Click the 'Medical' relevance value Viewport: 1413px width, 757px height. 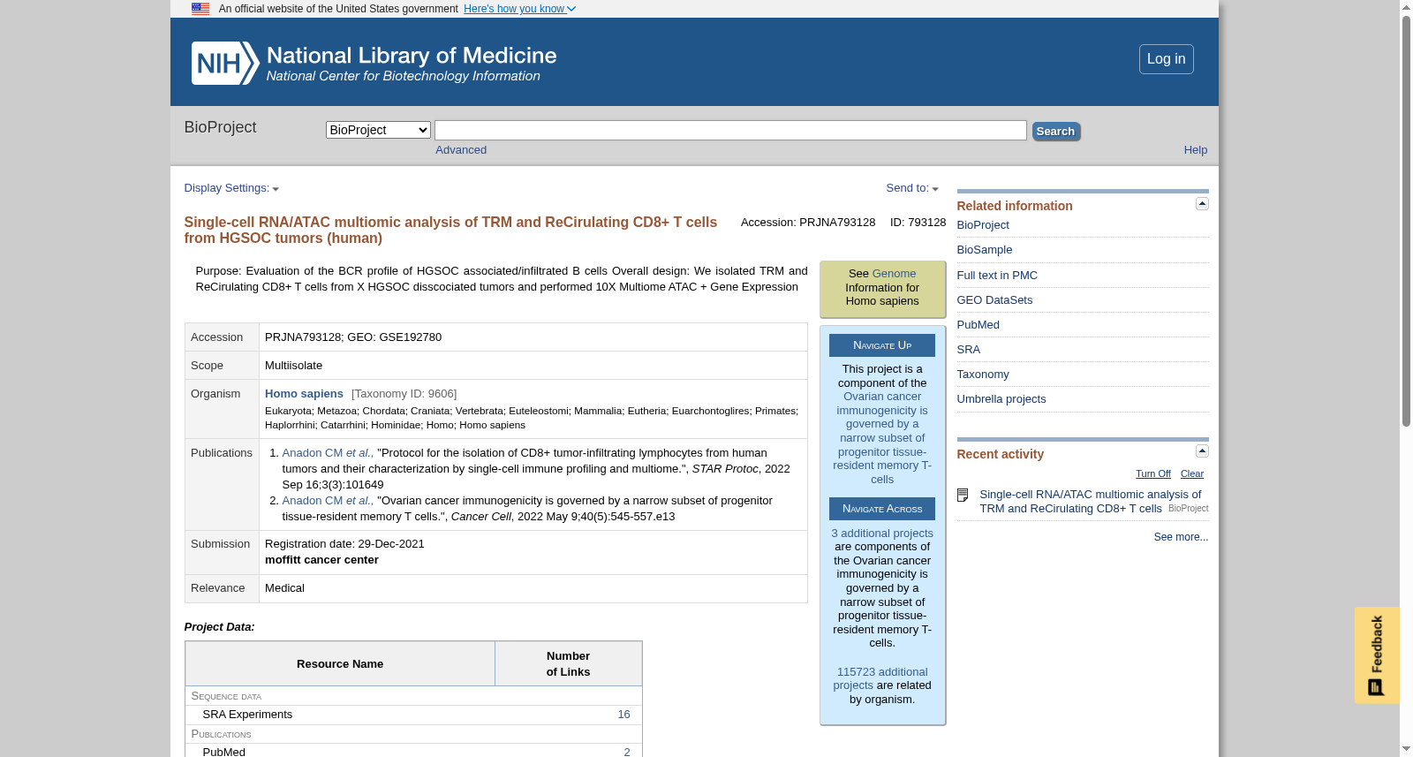click(x=284, y=588)
